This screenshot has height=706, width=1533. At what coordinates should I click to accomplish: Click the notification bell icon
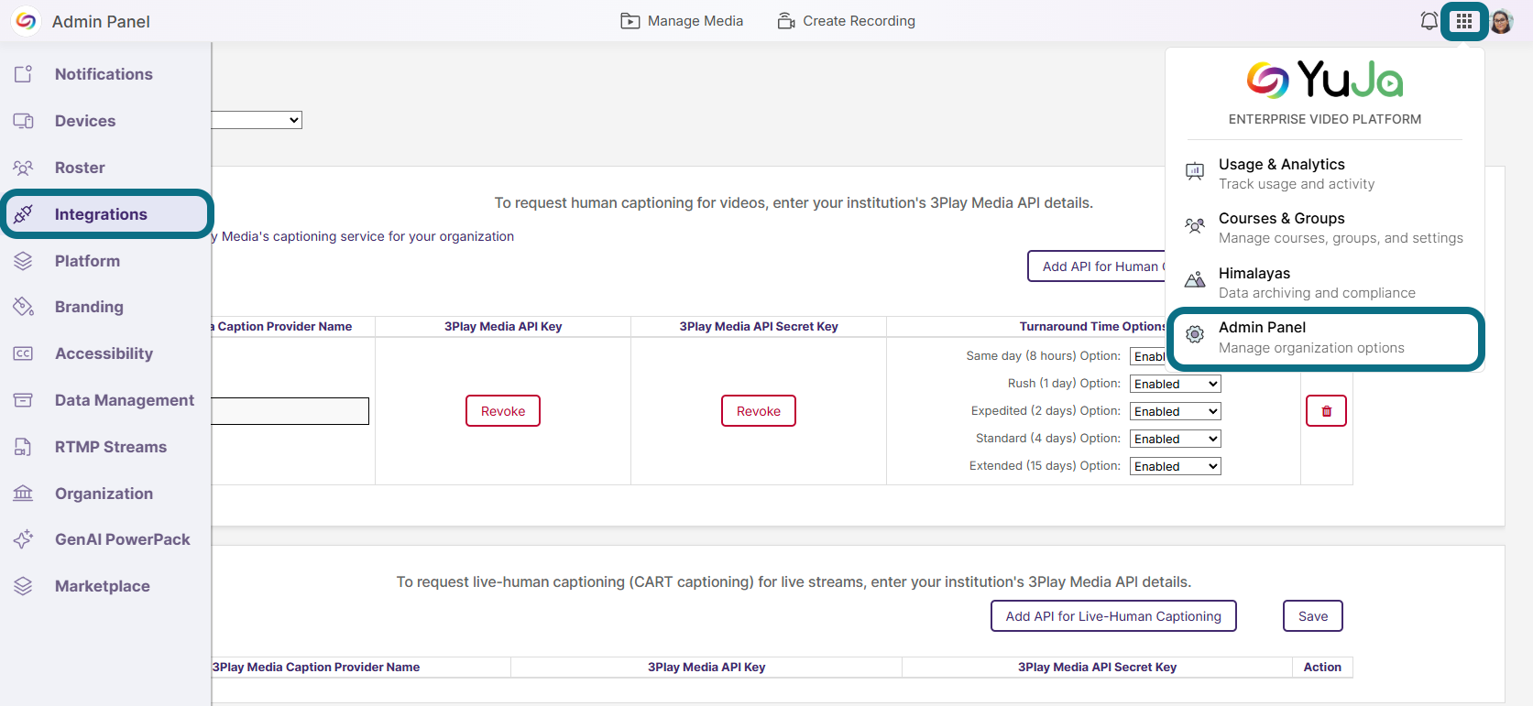pos(1429,21)
